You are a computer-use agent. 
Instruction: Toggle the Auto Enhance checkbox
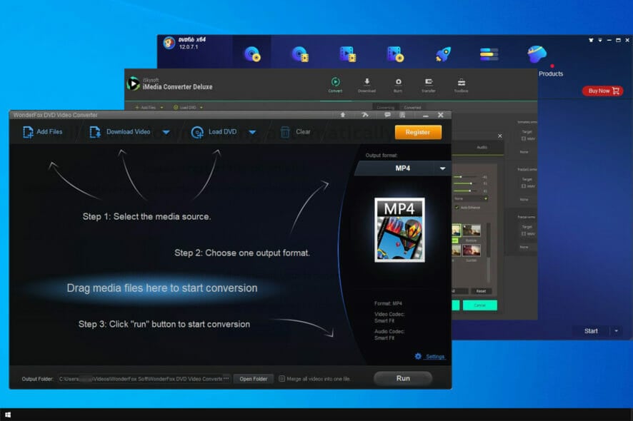pos(457,208)
